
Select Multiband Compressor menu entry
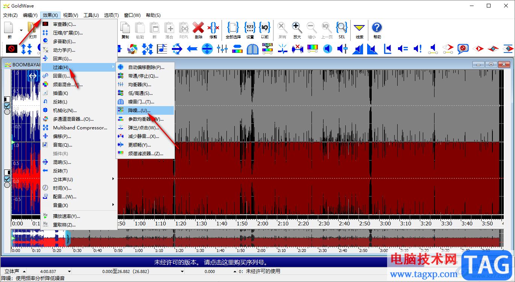coord(79,127)
